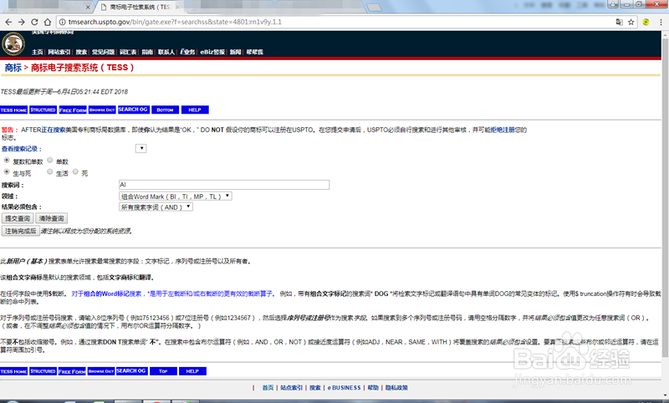This screenshot has height=403, width=669.
Task: Select the 生与死 radio button
Action: (x=7, y=172)
